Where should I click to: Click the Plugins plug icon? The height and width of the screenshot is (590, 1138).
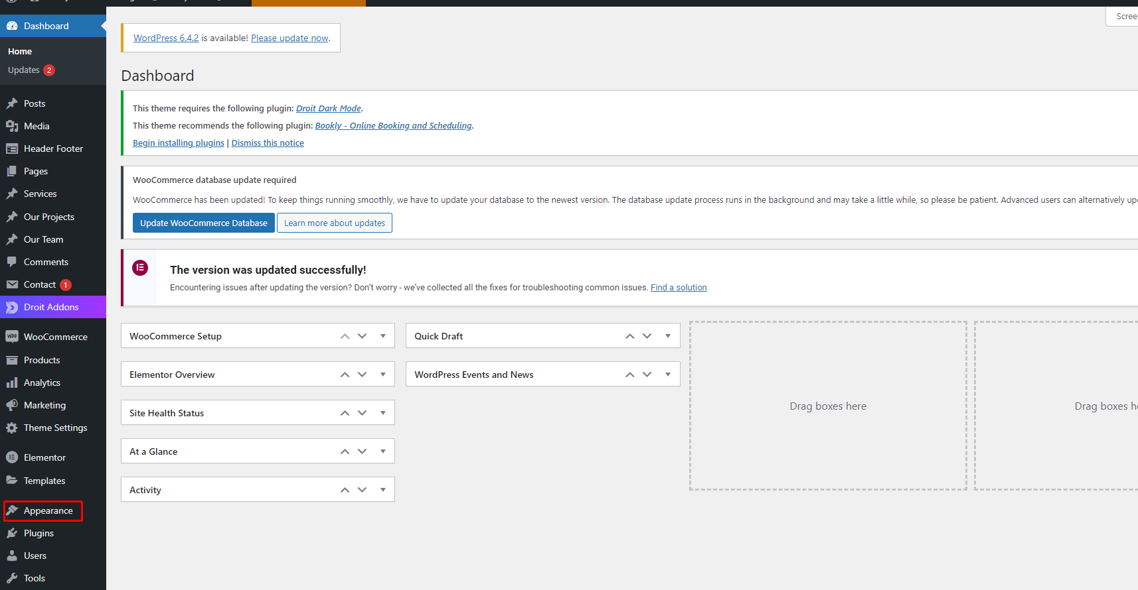(x=12, y=533)
